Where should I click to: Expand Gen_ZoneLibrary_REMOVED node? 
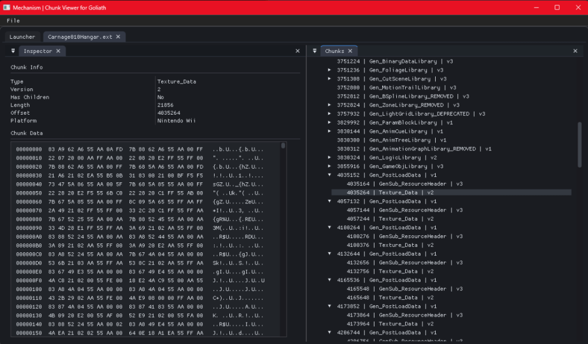coord(330,105)
